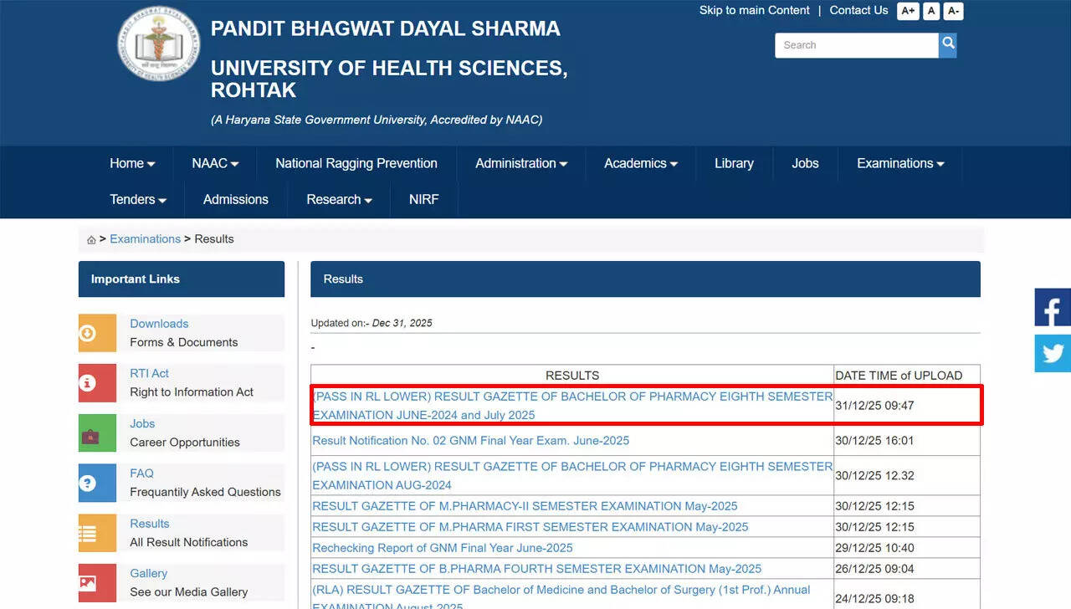Screen dimensions: 1071x609
Task: Open the Library menu item
Action: [x=734, y=164]
